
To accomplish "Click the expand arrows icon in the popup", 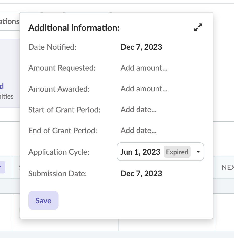I will (198, 27).
